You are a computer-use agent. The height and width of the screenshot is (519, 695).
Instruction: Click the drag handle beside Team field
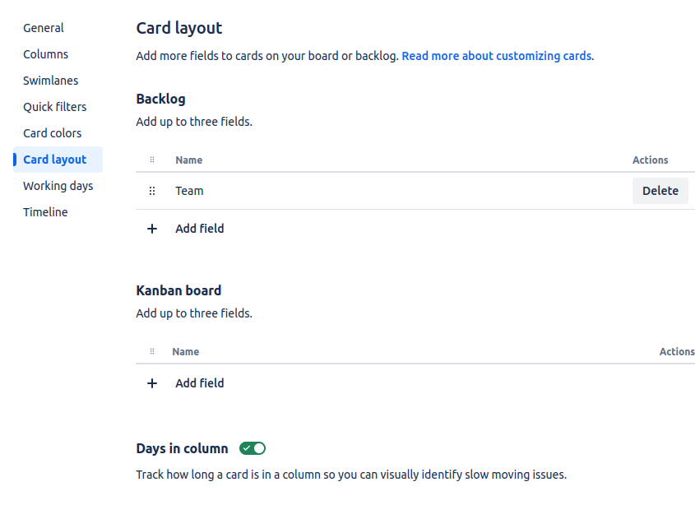(152, 191)
